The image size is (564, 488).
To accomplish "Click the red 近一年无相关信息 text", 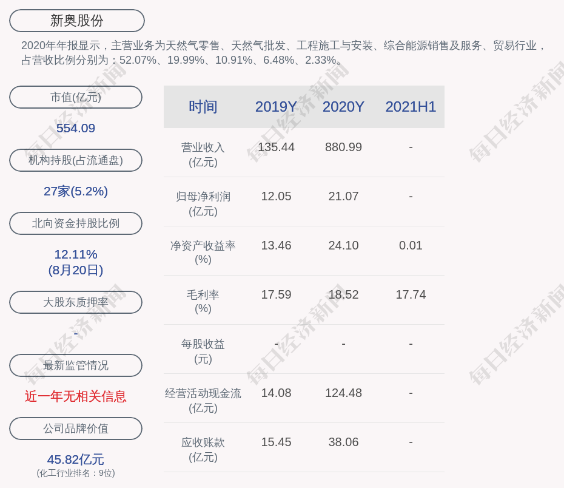I will coord(76,396).
